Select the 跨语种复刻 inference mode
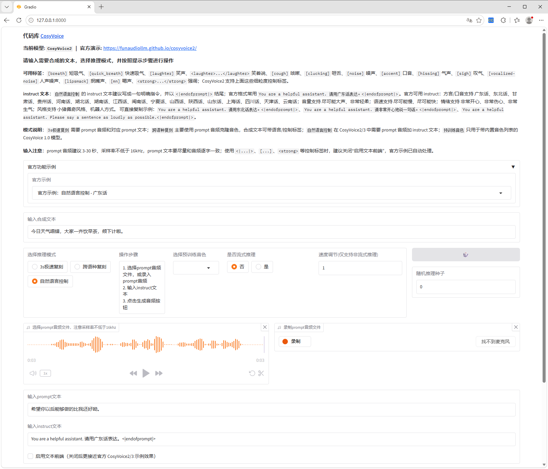 coord(90,267)
